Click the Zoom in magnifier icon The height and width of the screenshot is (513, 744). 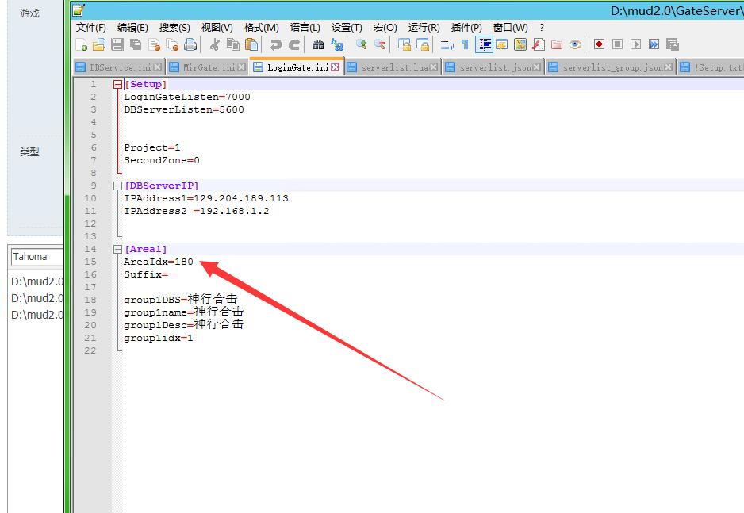tap(362, 44)
